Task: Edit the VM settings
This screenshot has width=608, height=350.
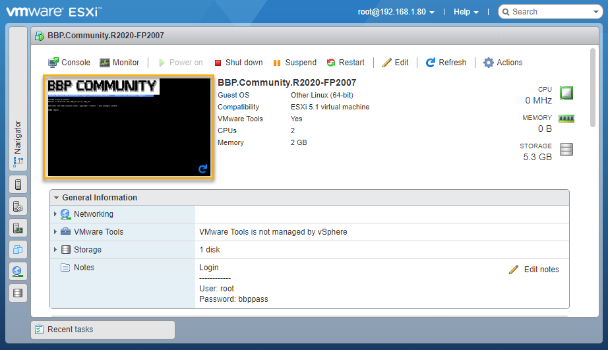Action: pyautogui.click(x=395, y=63)
